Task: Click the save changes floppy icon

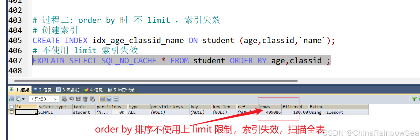Action: point(78,99)
